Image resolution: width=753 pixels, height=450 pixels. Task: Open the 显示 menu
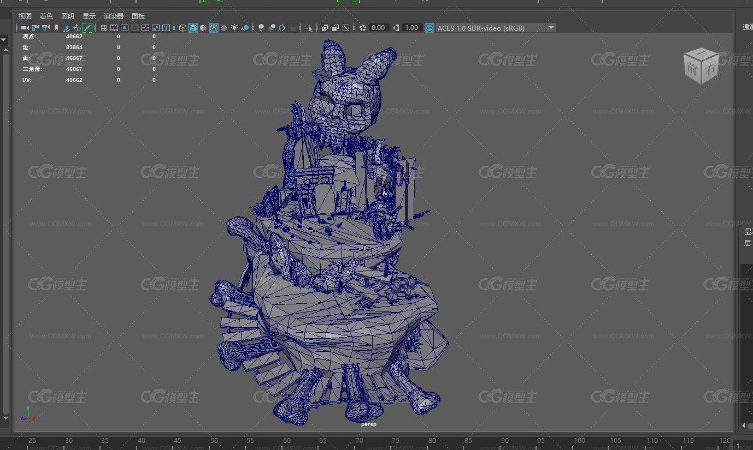click(x=89, y=16)
